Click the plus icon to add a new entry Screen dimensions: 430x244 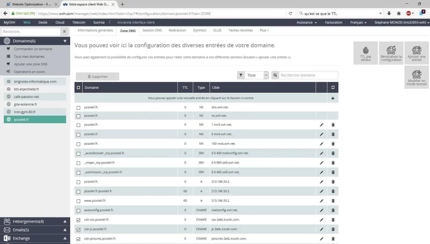point(333,98)
